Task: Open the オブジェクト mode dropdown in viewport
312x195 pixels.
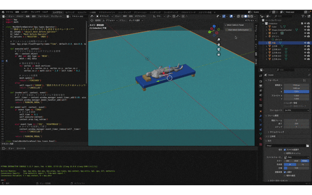Action: (105, 16)
